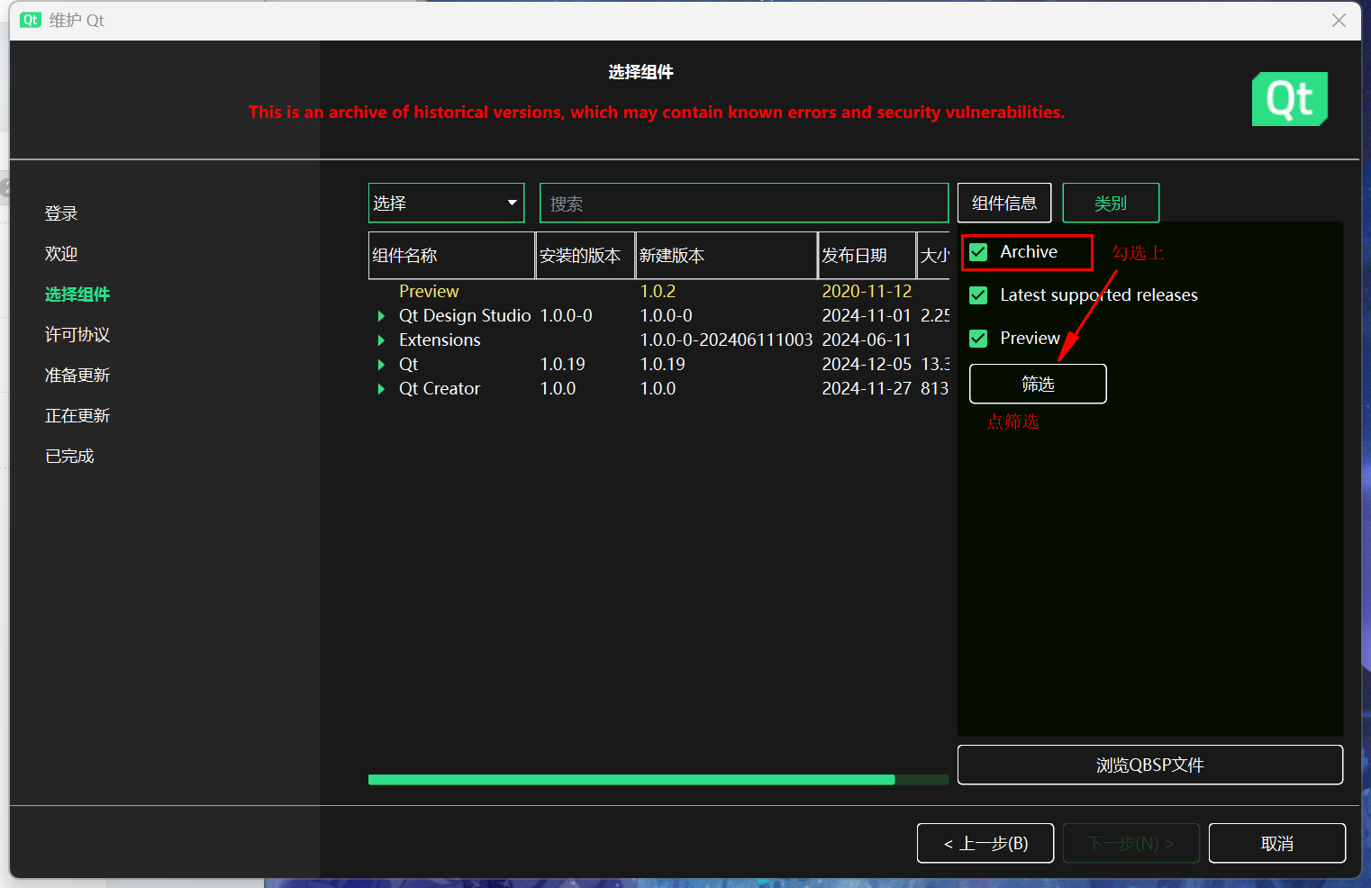
Task: Expand the Qt component tree node
Action: [x=381, y=365]
